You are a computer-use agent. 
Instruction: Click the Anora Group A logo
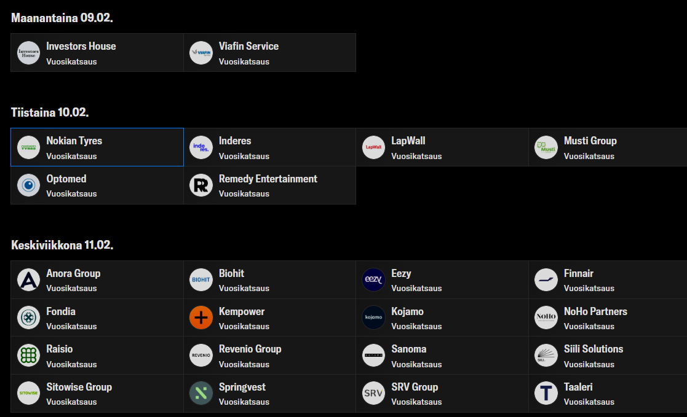point(28,279)
